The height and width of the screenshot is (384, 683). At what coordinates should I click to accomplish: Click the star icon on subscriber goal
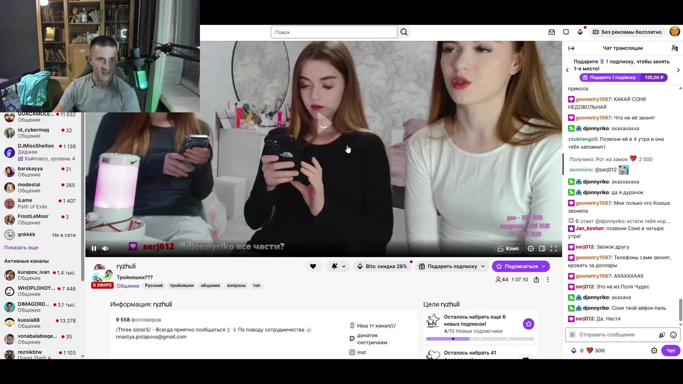pos(528,324)
